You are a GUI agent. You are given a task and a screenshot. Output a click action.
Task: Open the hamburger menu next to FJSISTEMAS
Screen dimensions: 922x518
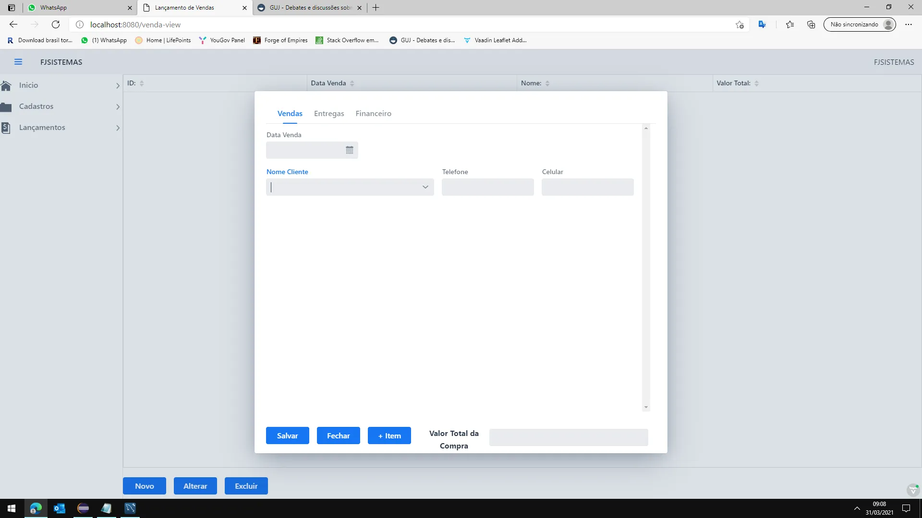coord(18,62)
